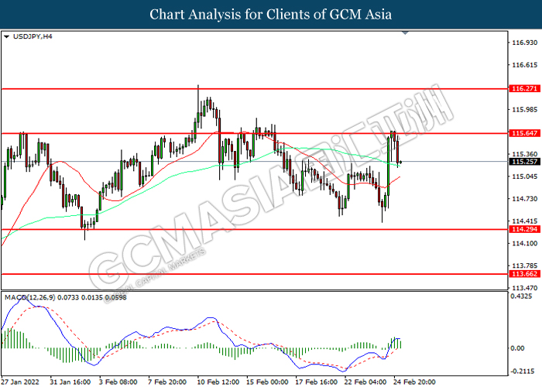542x387 pixels.
Task: Click the 116.930 price axis value
Action: point(524,43)
